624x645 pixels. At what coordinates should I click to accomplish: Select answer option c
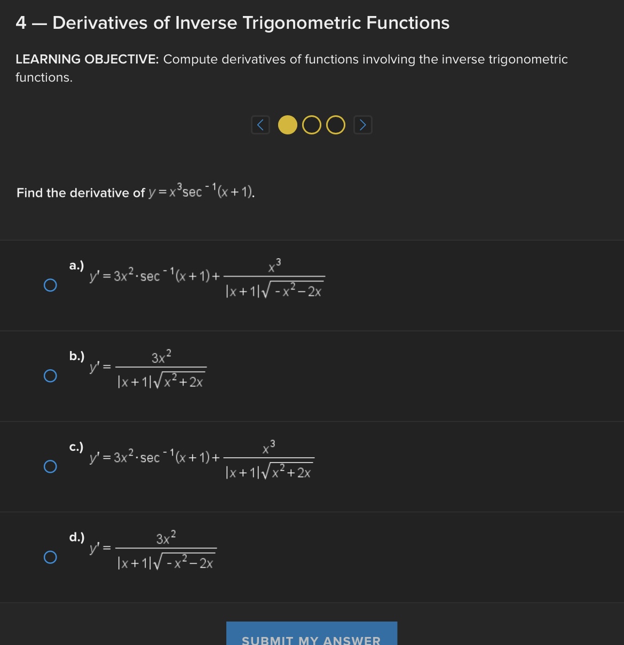[x=50, y=467]
